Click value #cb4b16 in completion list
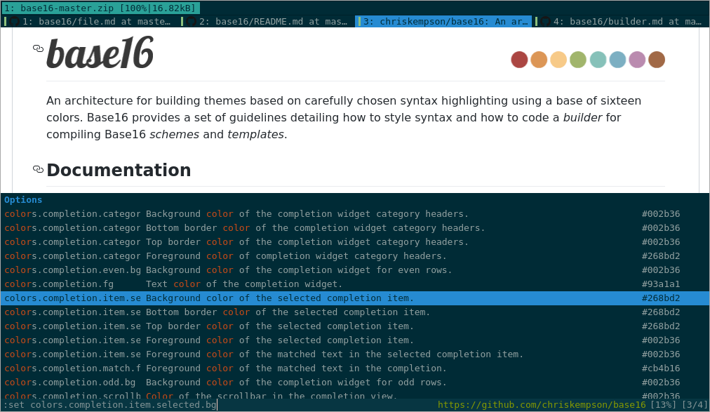710x412 pixels. [x=661, y=368]
